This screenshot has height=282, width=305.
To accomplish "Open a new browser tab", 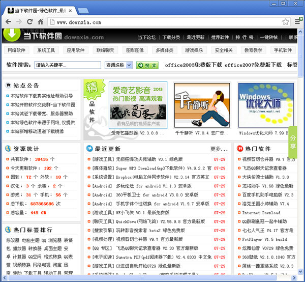I will [83, 10].
